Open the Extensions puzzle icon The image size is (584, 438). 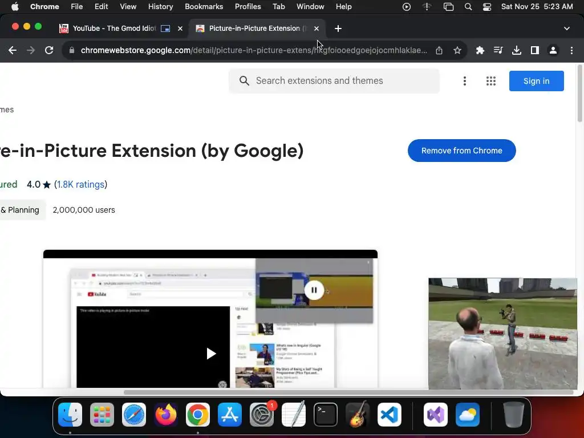pos(480,50)
